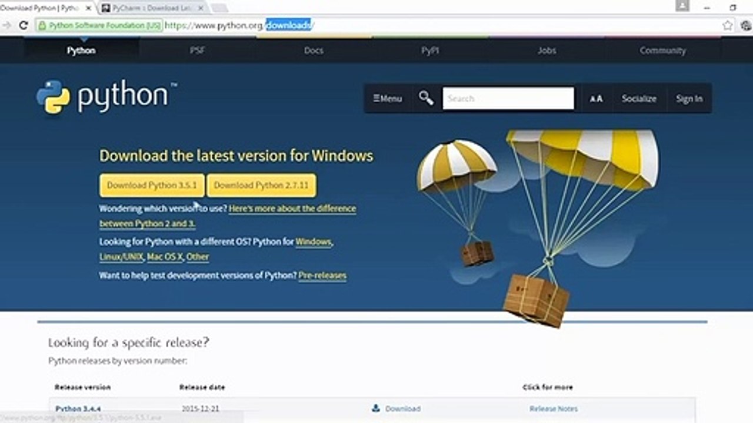
Task: Select the PyPI tab in the top site bar
Action: coord(430,51)
